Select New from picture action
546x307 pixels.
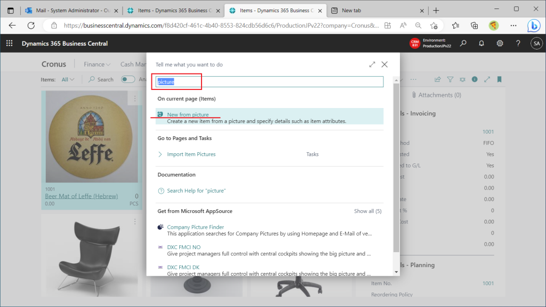click(x=188, y=114)
